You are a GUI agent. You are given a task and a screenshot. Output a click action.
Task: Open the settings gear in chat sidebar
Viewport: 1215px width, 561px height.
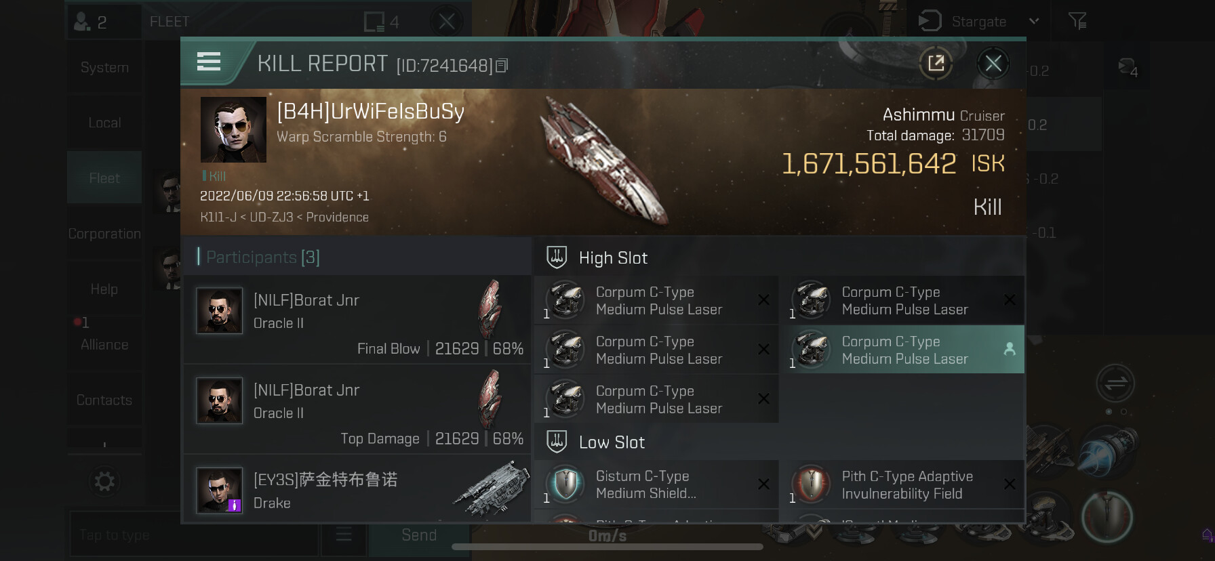pos(104,482)
